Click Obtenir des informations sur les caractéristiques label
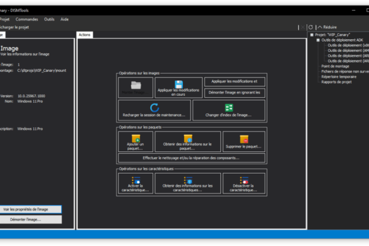 pos(187,188)
